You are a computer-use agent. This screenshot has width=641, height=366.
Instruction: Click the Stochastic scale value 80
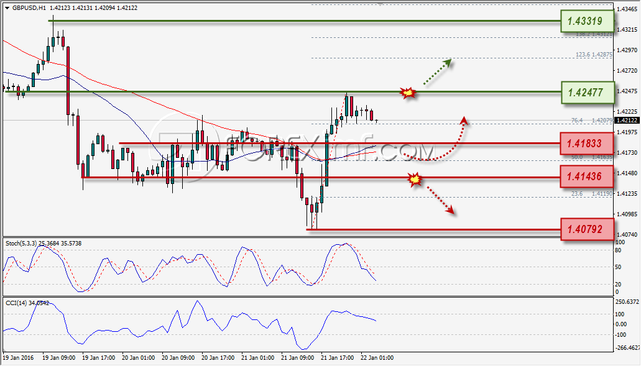pyautogui.click(x=619, y=250)
